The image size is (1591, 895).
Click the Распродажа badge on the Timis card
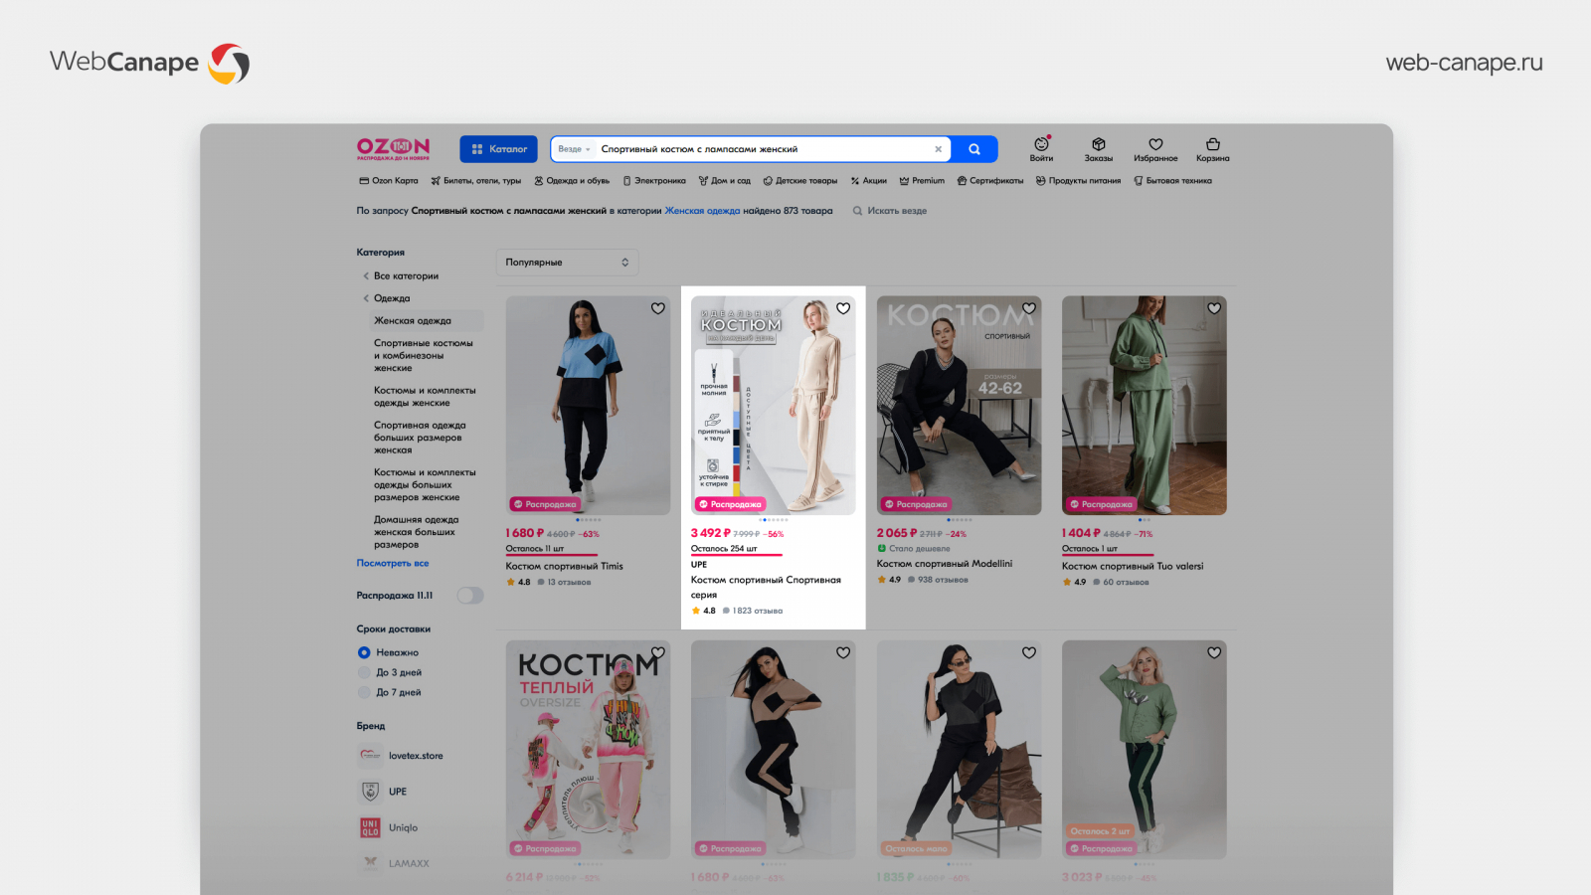[545, 504]
